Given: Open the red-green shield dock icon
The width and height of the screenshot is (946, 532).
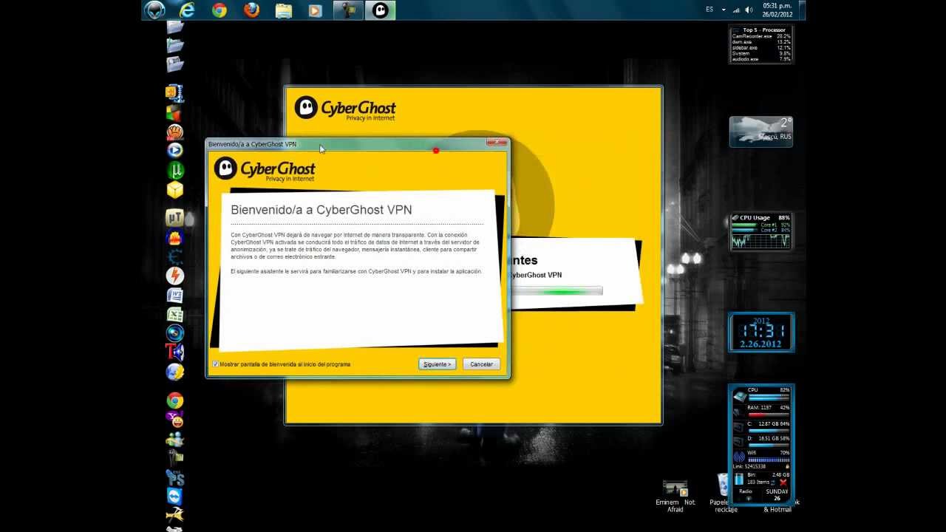Looking at the screenshot, I should click(x=173, y=113).
